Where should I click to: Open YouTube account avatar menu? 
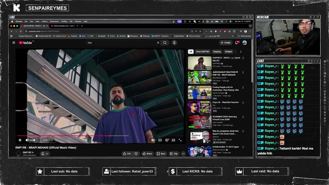click(244, 43)
